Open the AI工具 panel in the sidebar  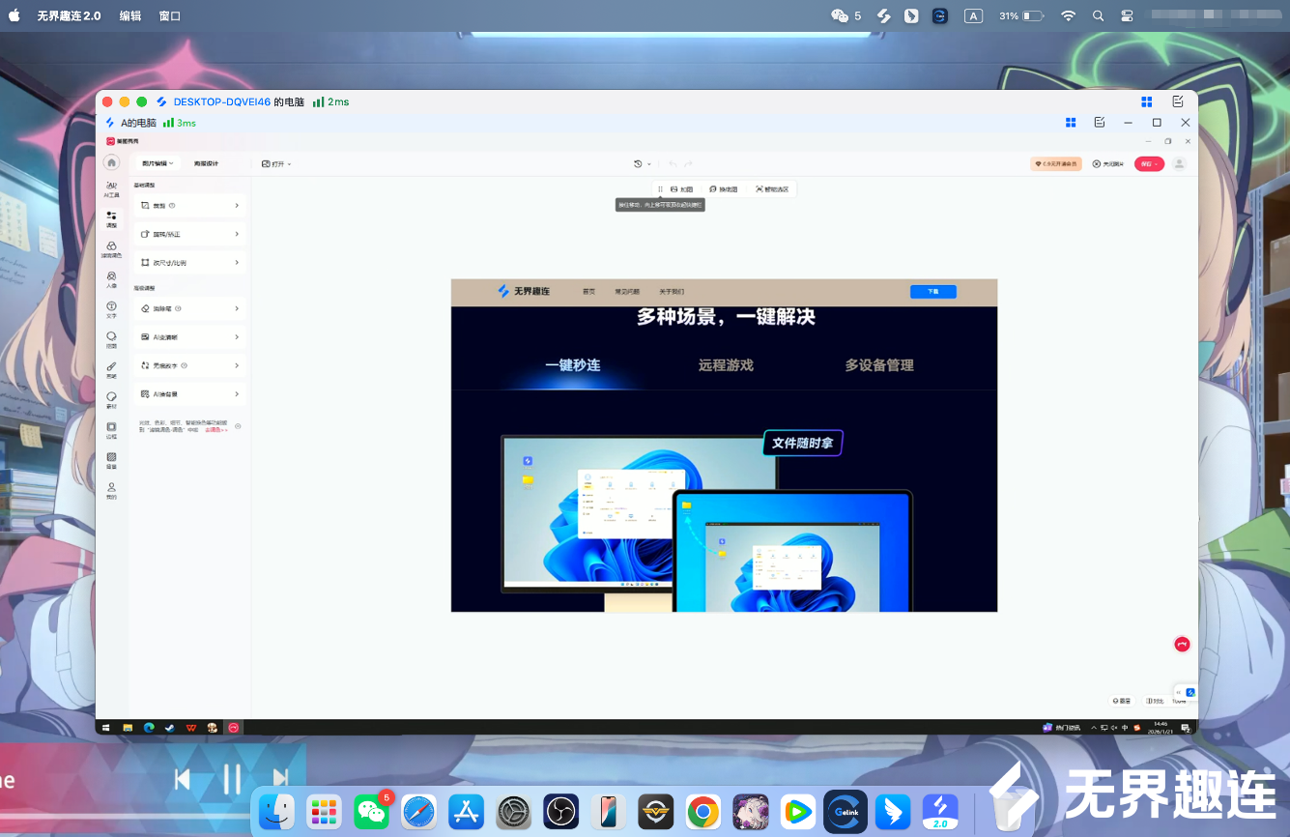pyautogui.click(x=111, y=188)
